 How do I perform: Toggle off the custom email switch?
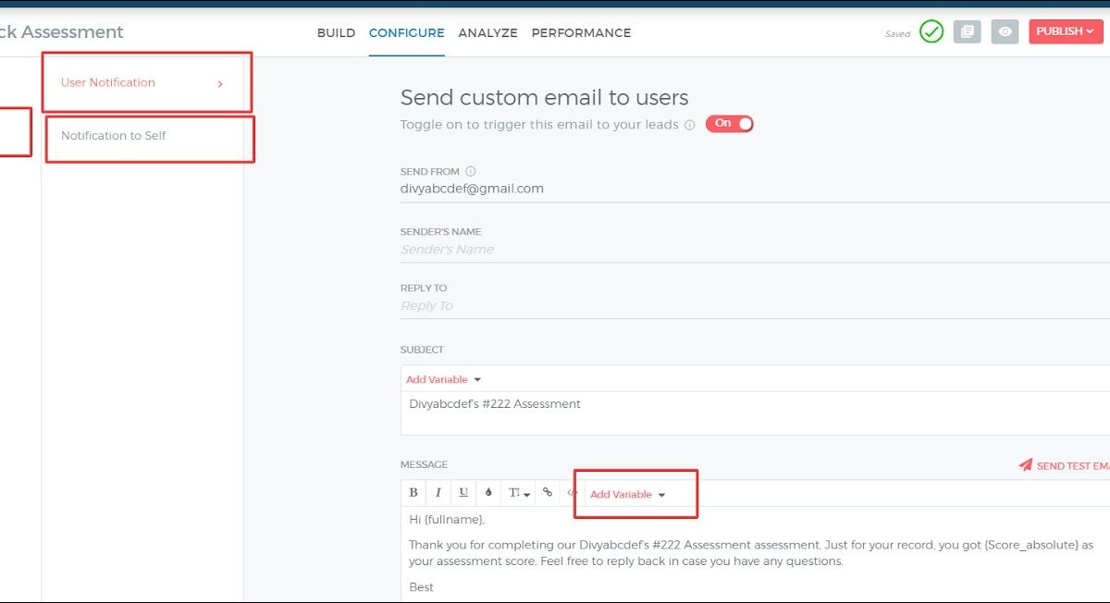(730, 124)
